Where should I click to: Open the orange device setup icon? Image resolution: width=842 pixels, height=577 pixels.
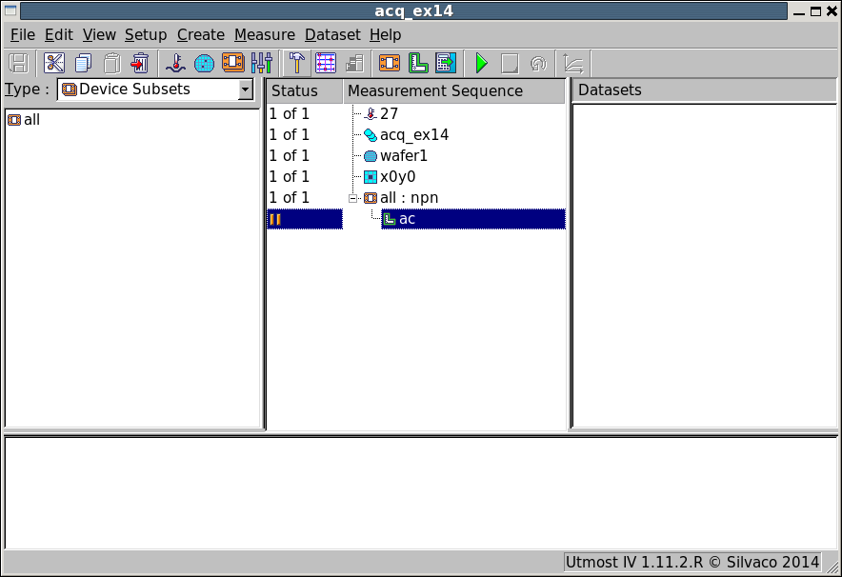233,64
